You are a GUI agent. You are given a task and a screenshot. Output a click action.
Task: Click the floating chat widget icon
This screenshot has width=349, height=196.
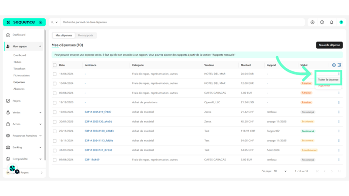(13, 169)
